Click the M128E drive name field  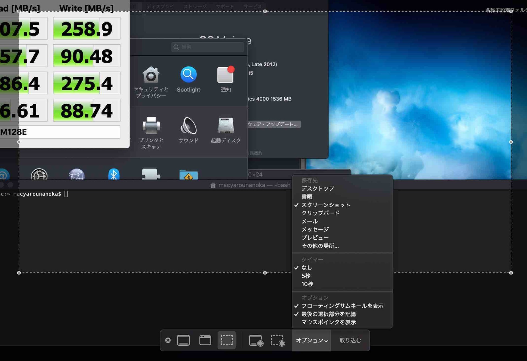(x=60, y=132)
